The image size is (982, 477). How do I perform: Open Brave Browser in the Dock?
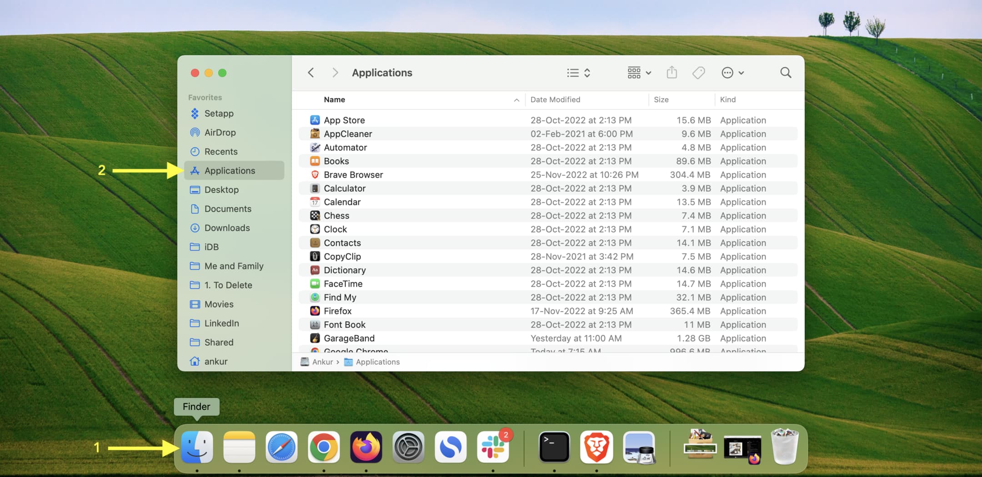click(596, 447)
